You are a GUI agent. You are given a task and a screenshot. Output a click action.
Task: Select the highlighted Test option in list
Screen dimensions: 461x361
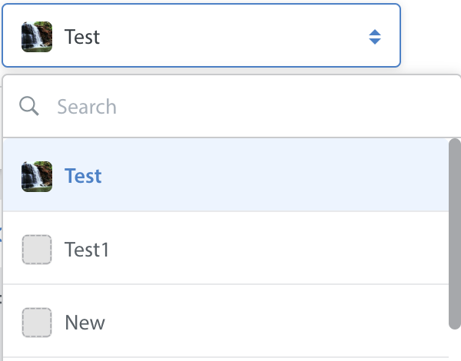(226, 175)
